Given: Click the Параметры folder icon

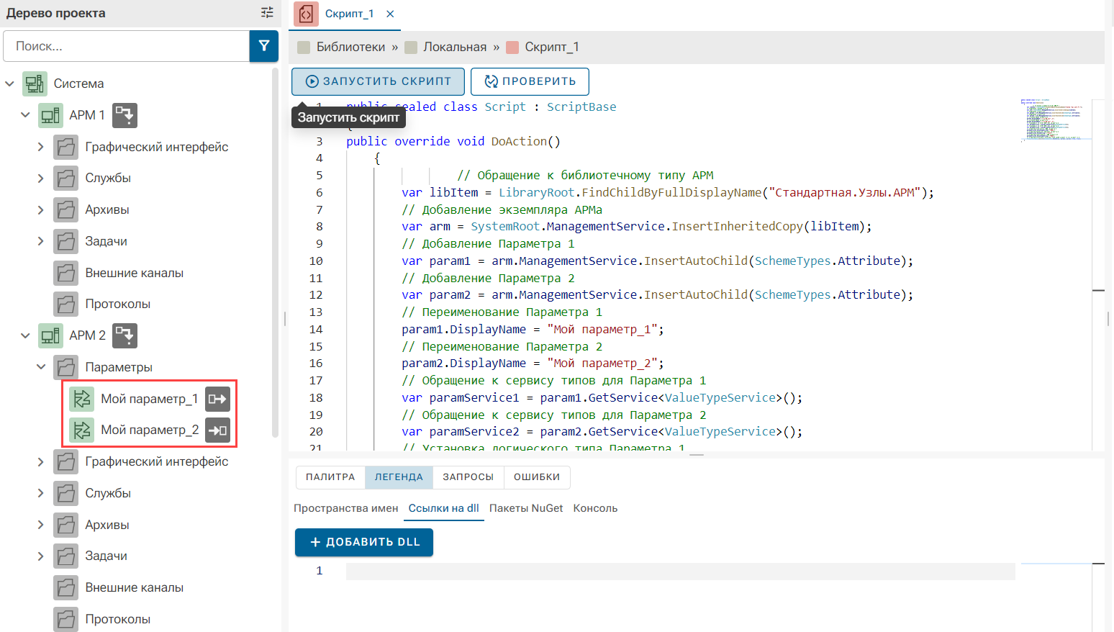Looking at the screenshot, I should pos(66,367).
